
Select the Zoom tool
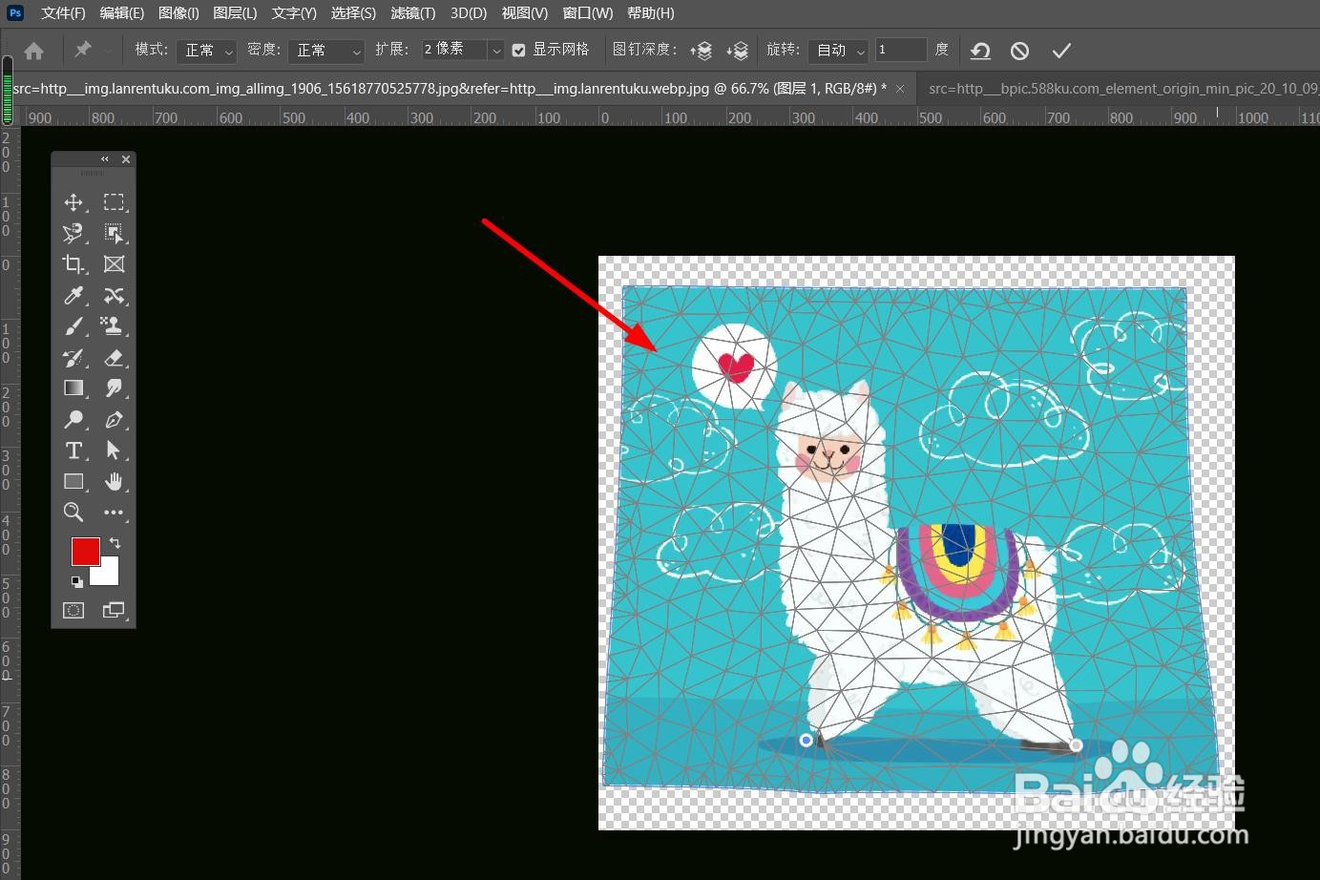click(73, 513)
